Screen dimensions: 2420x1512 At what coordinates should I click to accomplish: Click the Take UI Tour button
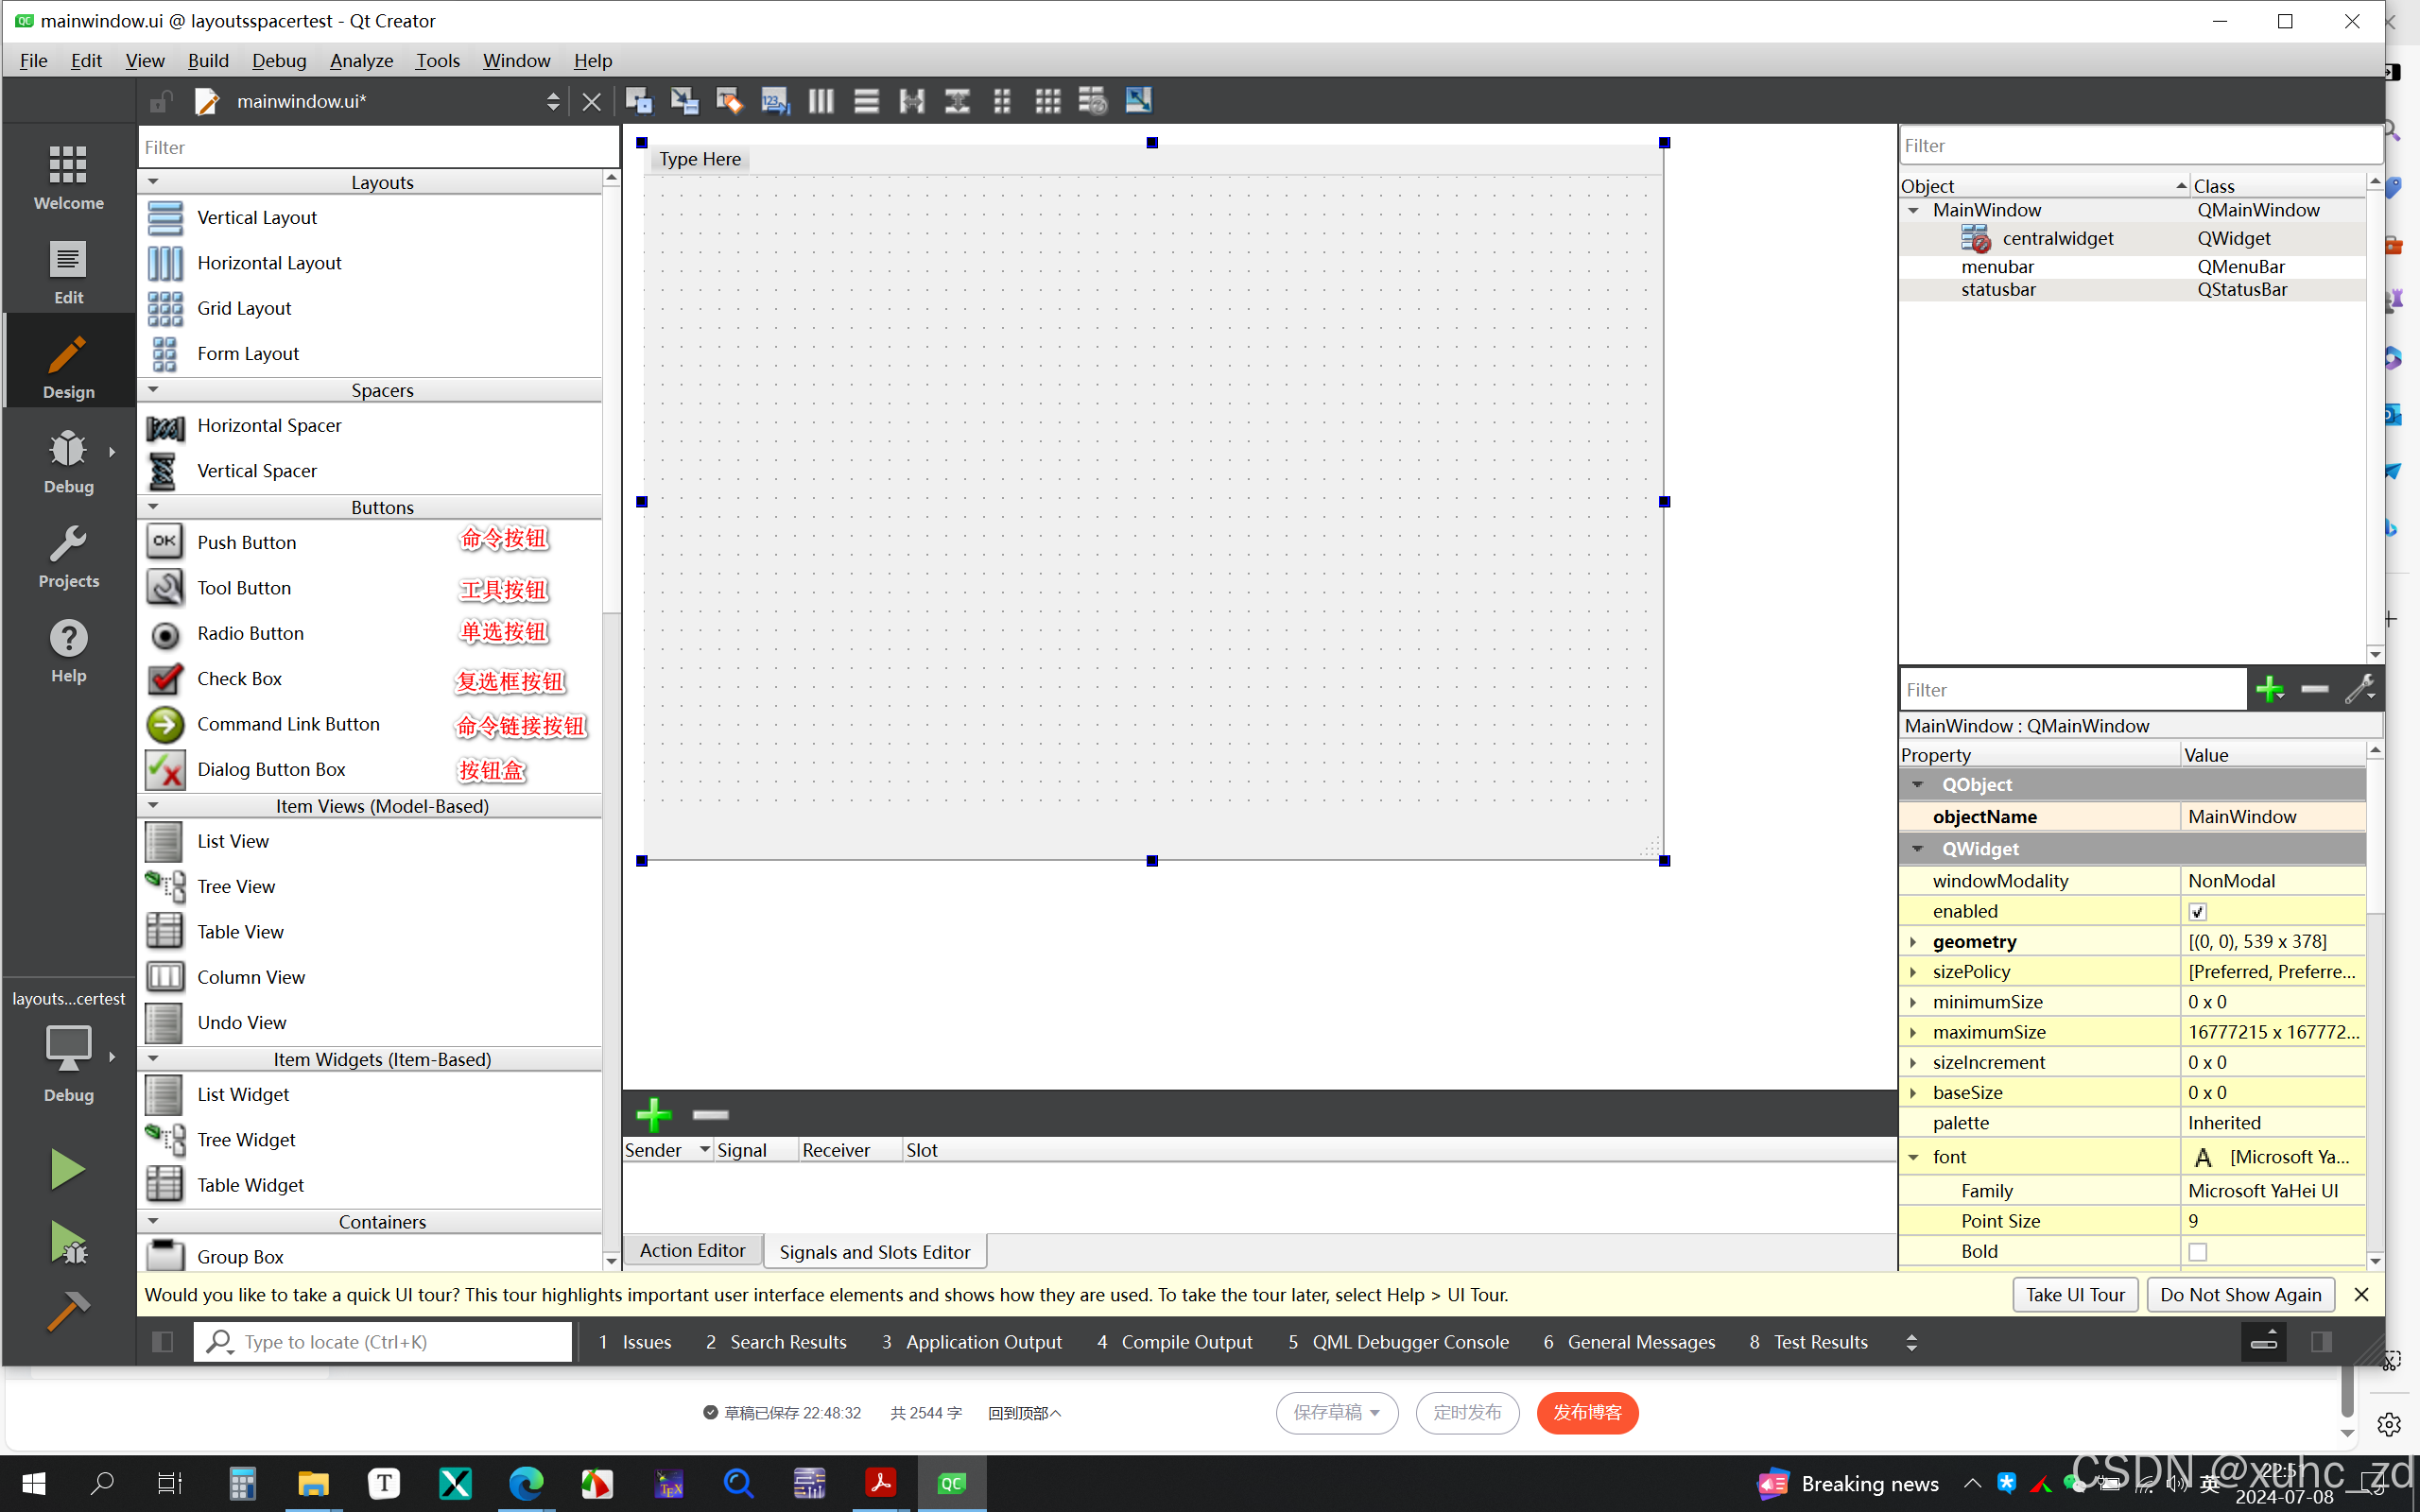pyautogui.click(x=2074, y=1294)
